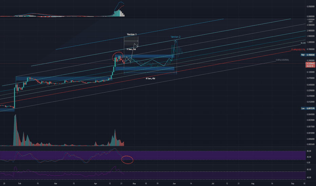The height and width of the screenshot is (186, 316).
Task: Click the 1.2000000 price axis label
Action: point(311,42)
